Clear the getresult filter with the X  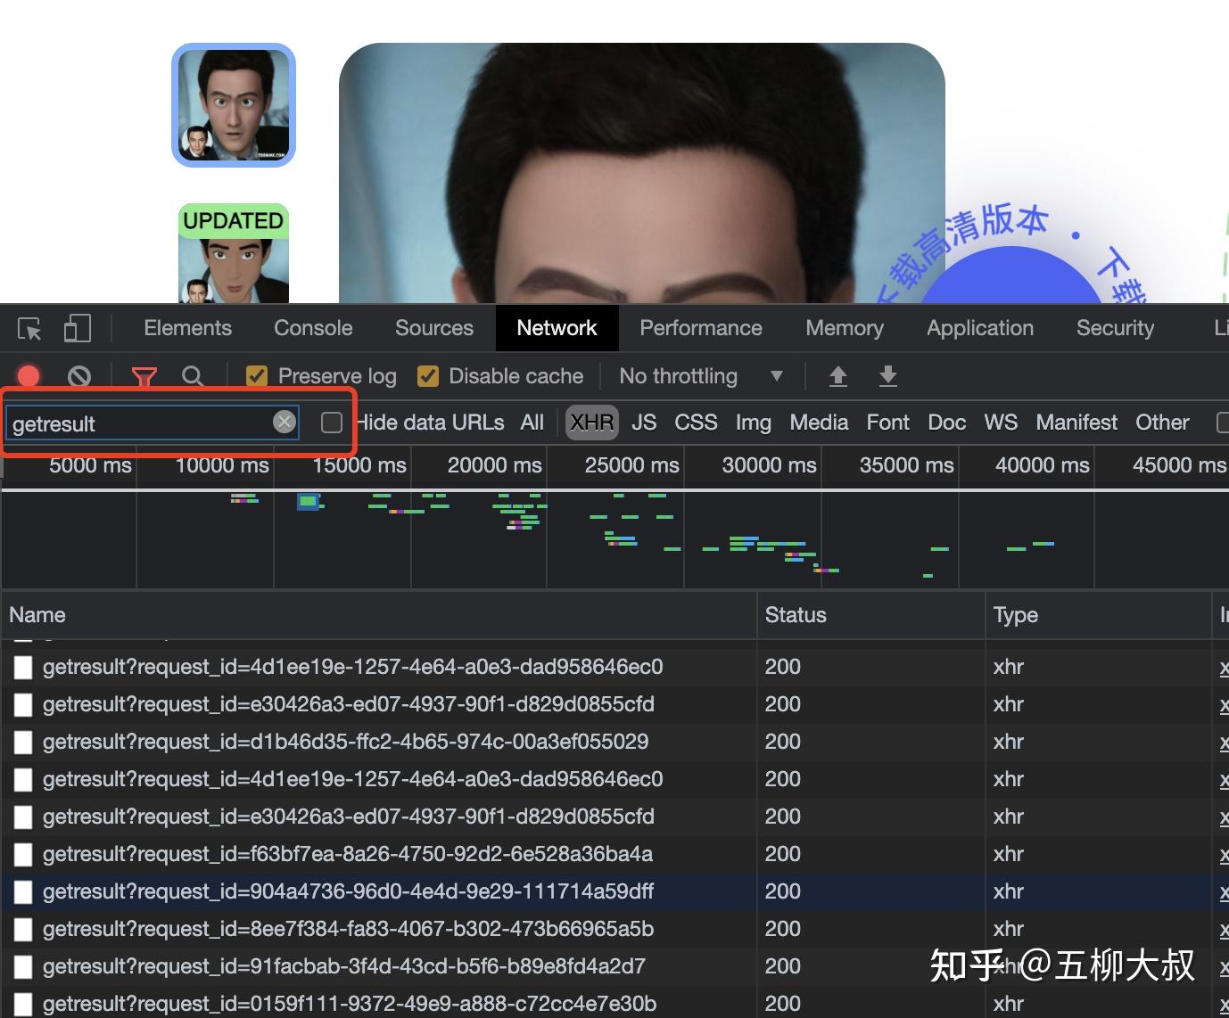[x=284, y=422]
